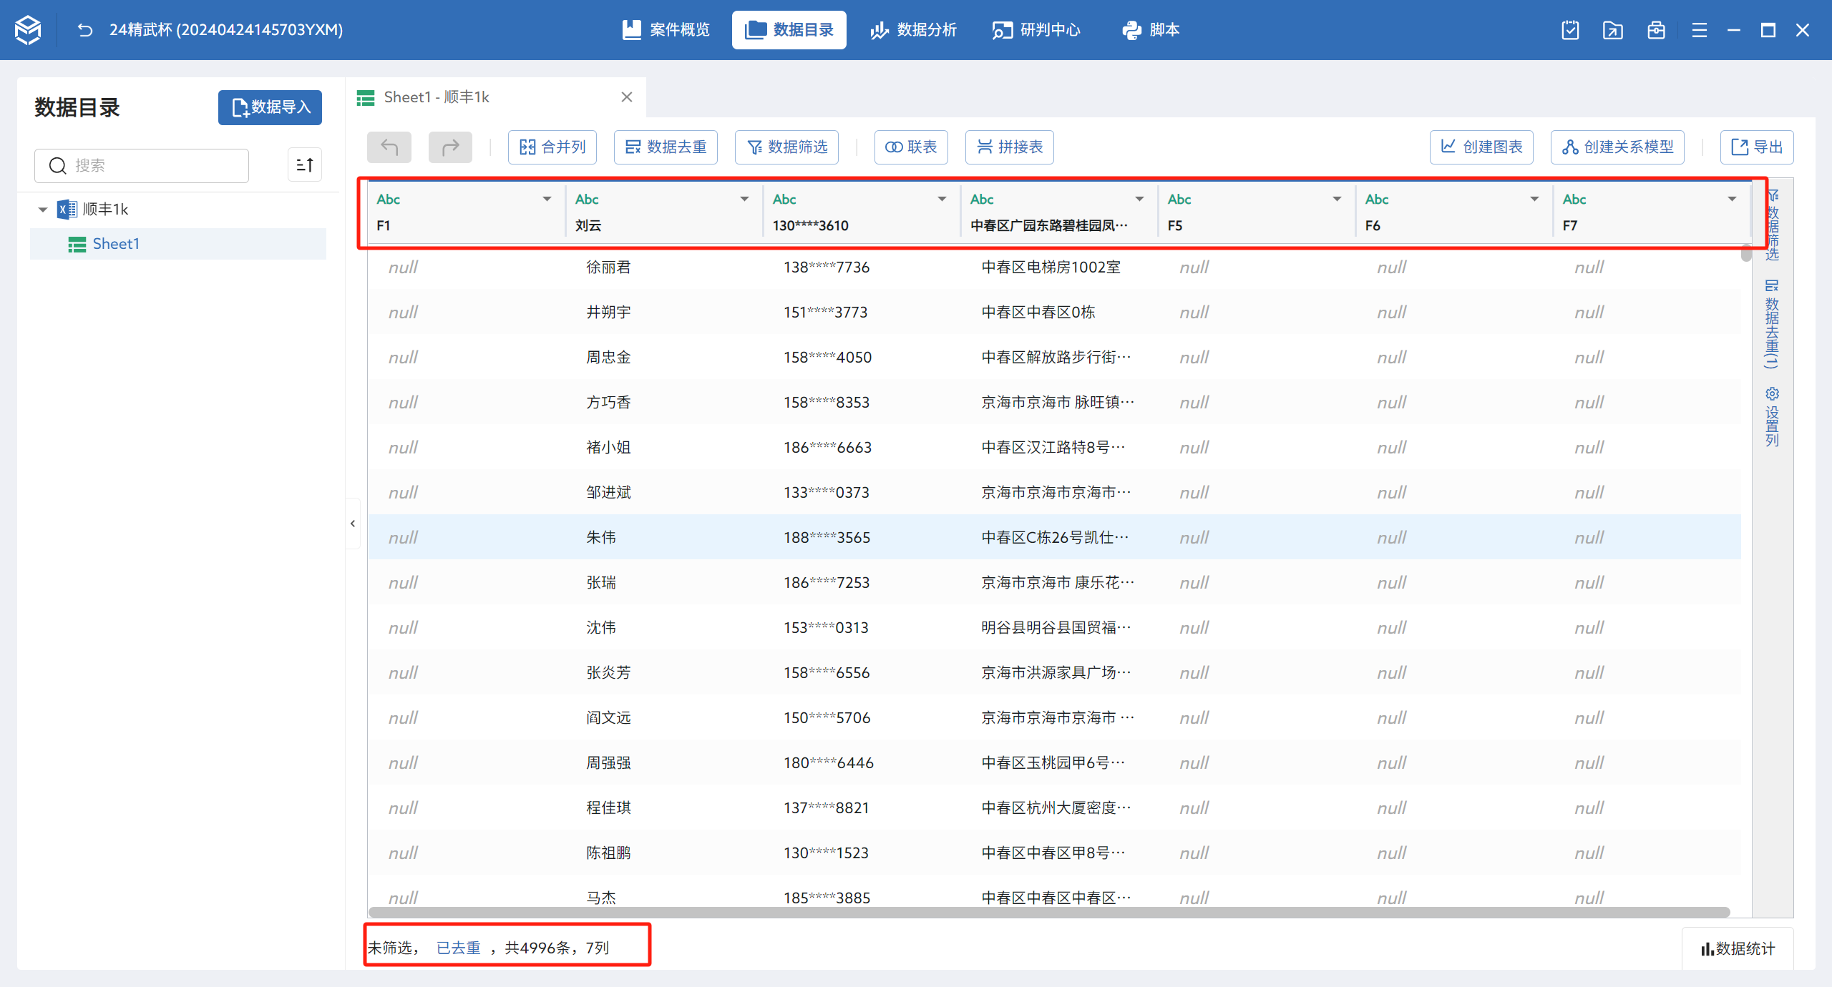Click the folder-export icon in title bar
The height and width of the screenshot is (987, 1832).
(1613, 30)
